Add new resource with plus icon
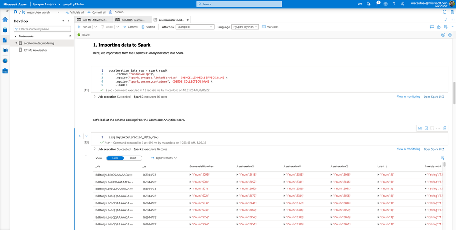Image resolution: width=456 pixels, height=230 pixels. point(58,21)
